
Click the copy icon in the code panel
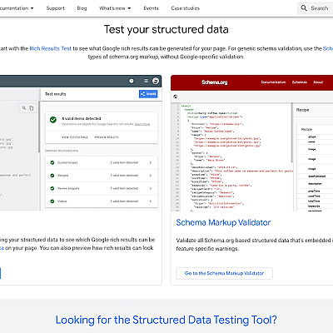click(32, 108)
